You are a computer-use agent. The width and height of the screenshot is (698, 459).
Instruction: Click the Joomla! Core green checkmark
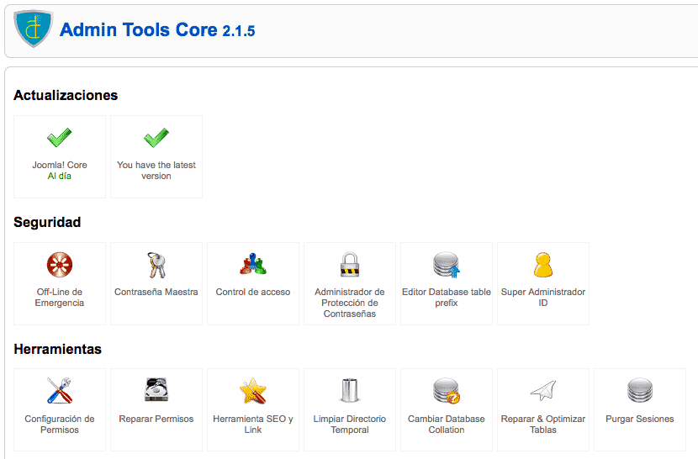tap(60, 138)
